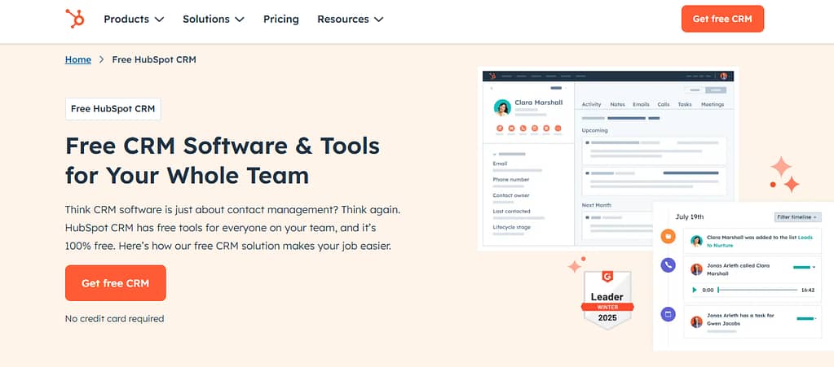Expand the dropdown arrow on Gwen Jacobs task card
Viewport: 834px width, 367px height.
818,319
